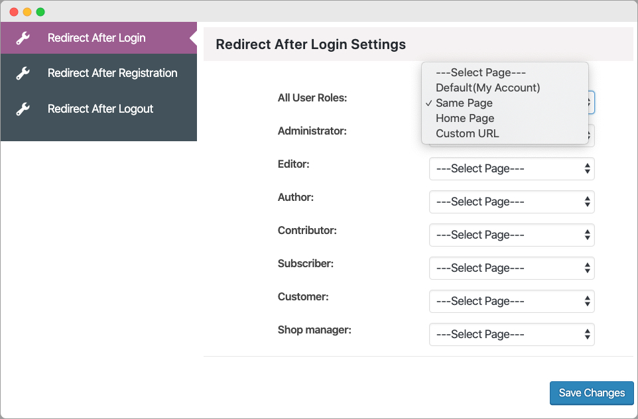
Task: Open the Redirect After Registration tab
Action: click(112, 73)
